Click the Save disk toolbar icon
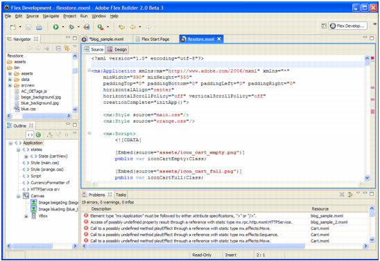Image resolution: width=380 pixels, height=261 pixels. tap(28, 27)
